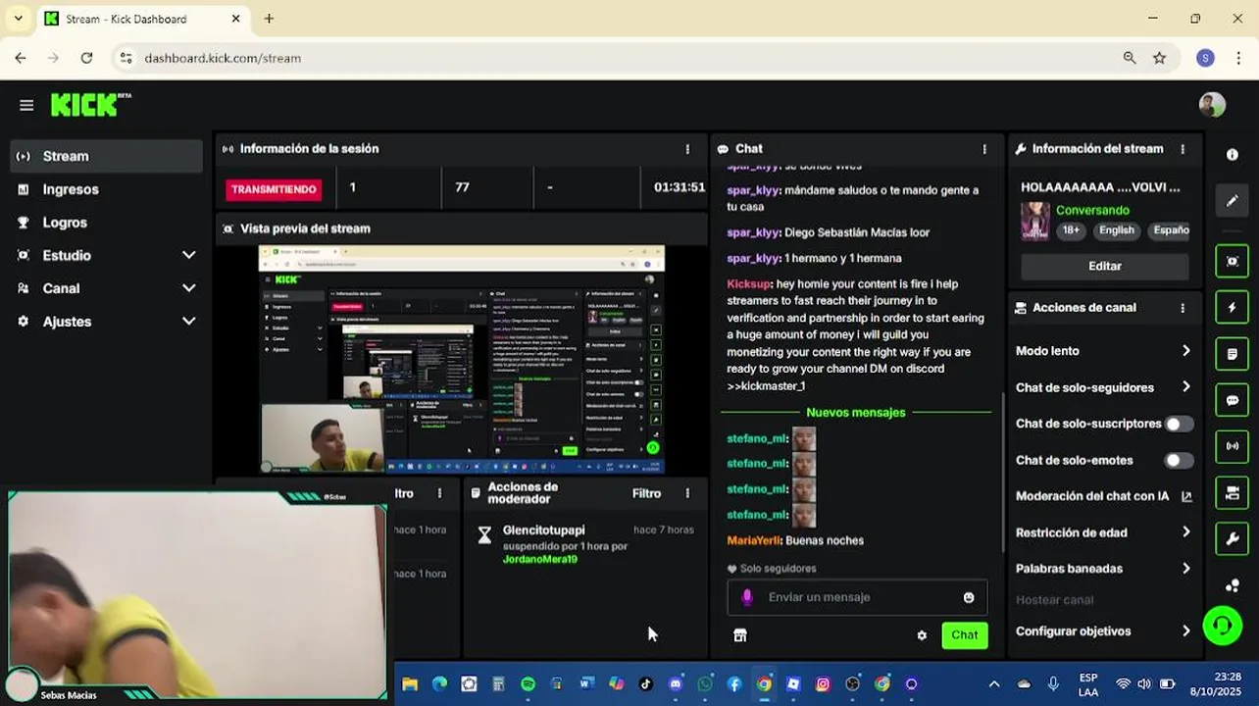Click the broadcast signal icon in right sidebar
The width and height of the screenshot is (1259, 706).
1233,446
